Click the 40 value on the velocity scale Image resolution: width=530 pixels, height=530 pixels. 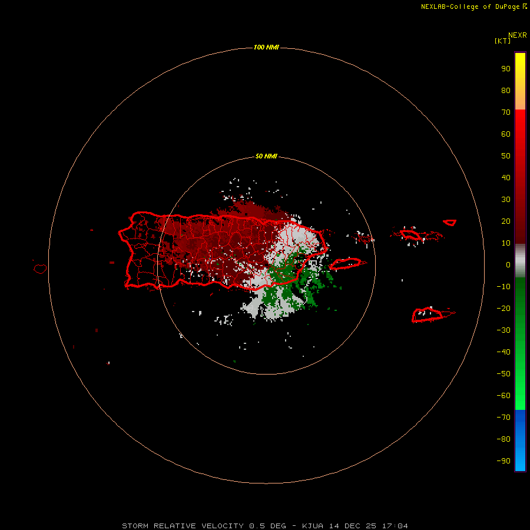click(506, 177)
